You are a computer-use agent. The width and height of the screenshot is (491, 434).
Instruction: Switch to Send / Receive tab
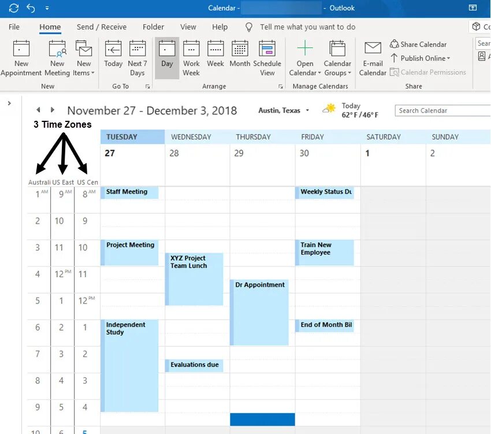pos(102,27)
